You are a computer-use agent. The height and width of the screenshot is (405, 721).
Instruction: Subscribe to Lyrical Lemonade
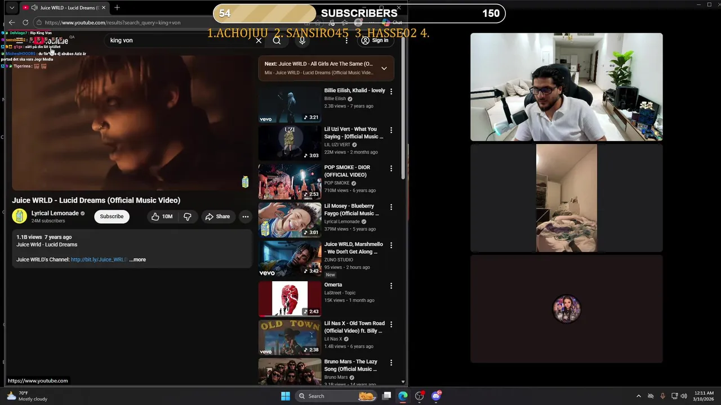pos(112,217)
